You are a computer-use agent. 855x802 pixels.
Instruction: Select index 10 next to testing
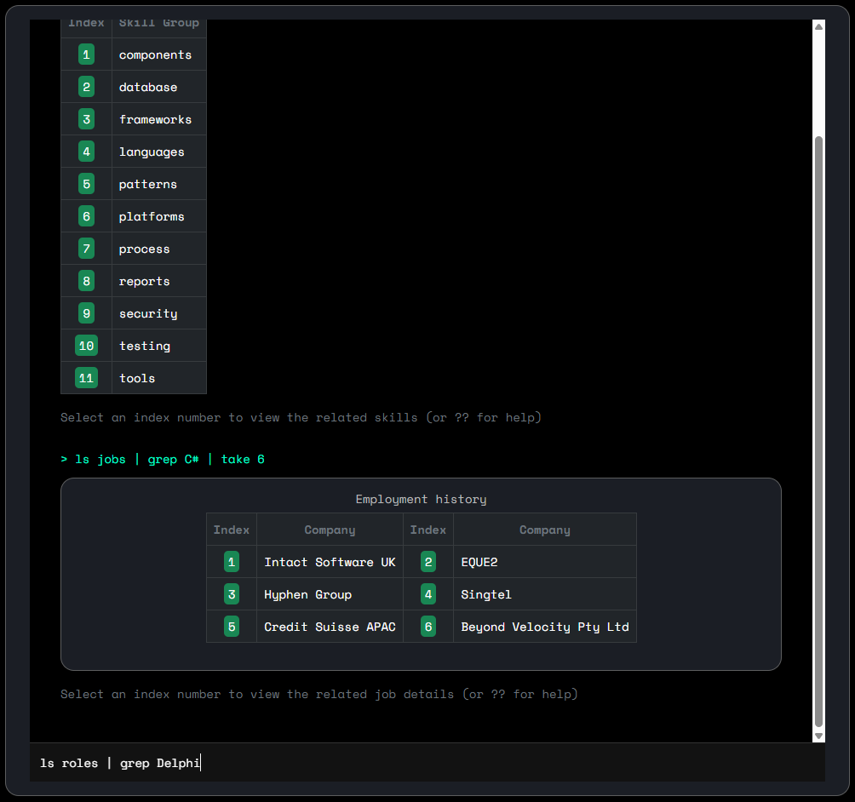[86, 346]
